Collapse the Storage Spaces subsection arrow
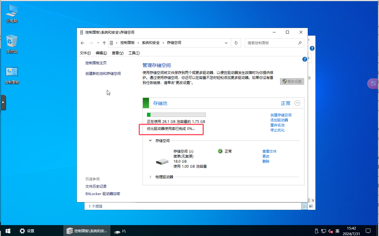The image size is (379, 236). click(x=150, y=141)
